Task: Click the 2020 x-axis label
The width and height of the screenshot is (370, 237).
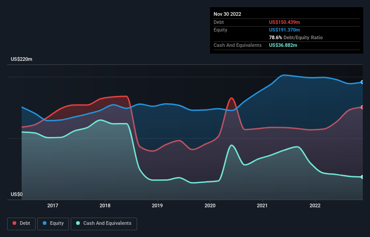Action: click(210, 205)
